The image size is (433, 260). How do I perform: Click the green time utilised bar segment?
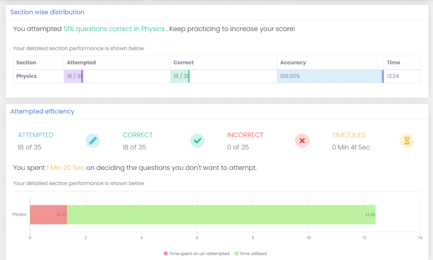[220, 214]
